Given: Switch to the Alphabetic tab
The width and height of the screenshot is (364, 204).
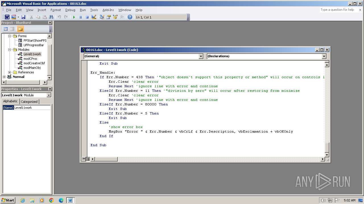Looking at the screenshot, I should click(10, 101).
